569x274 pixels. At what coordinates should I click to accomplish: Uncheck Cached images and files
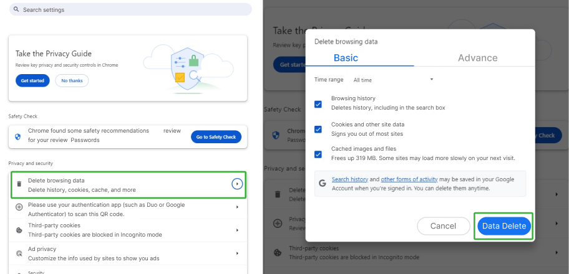[318, 154]
